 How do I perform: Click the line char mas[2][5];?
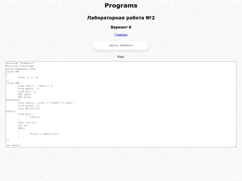pyautogui.click(x=29, y=108)
